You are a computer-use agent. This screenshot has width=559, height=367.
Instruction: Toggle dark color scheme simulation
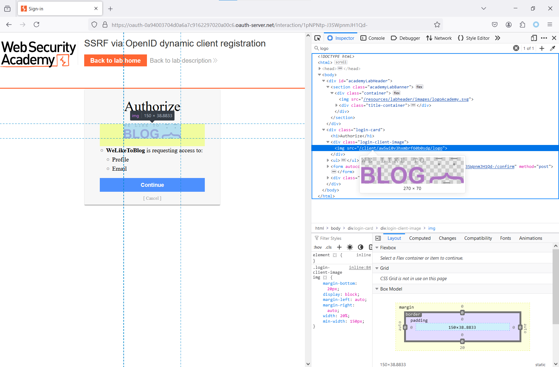361,247
